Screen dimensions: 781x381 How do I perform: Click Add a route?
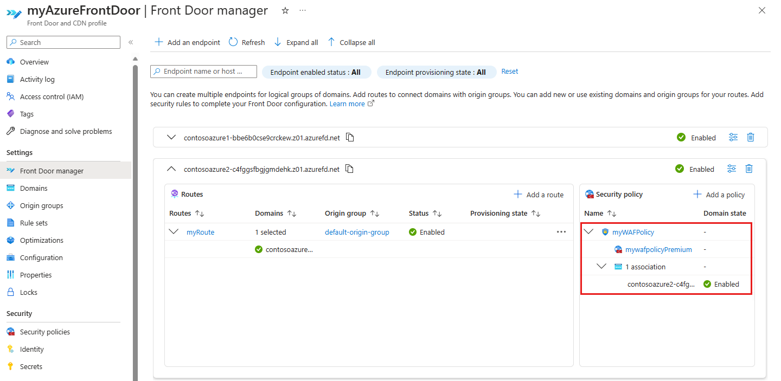point(539,195)
